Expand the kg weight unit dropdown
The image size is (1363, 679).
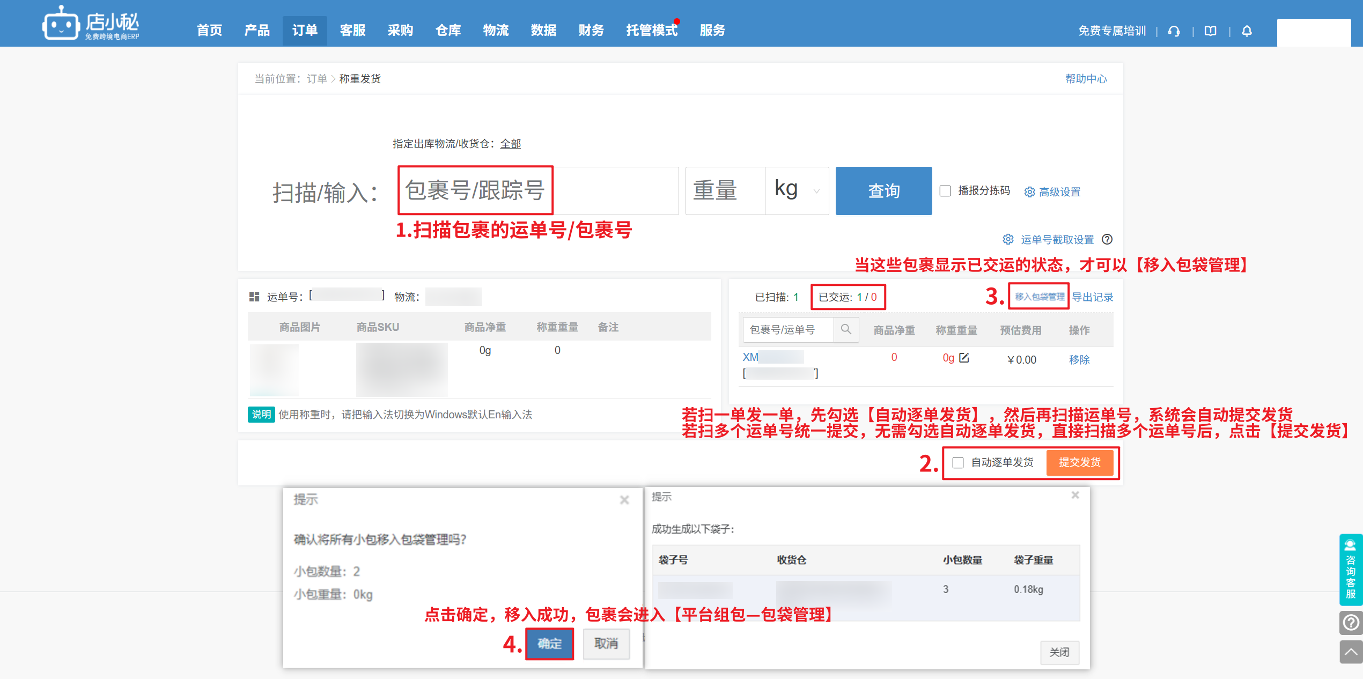tap(797, 191)
